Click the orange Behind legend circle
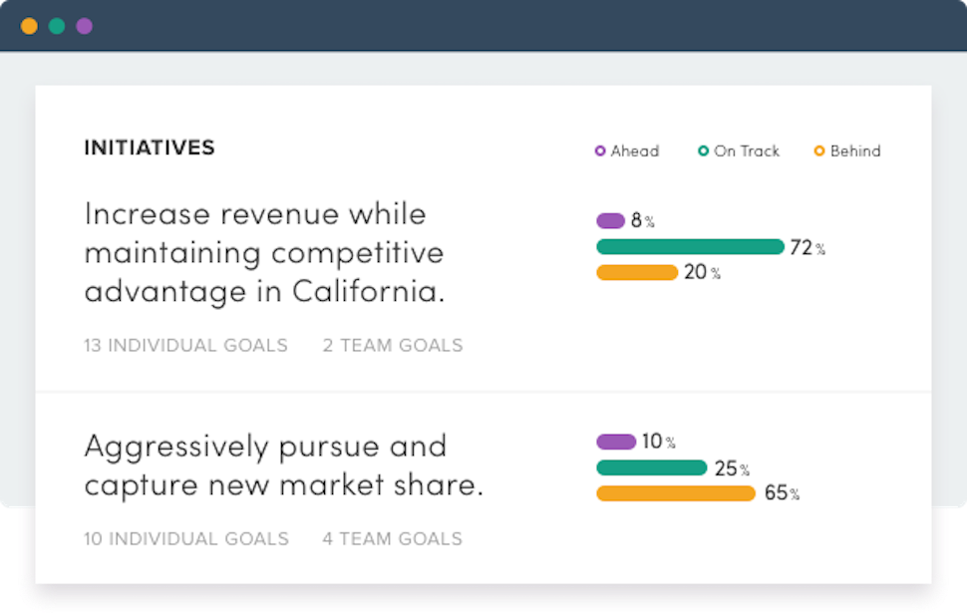The image size is (967, 616). (x=819, y=152)
